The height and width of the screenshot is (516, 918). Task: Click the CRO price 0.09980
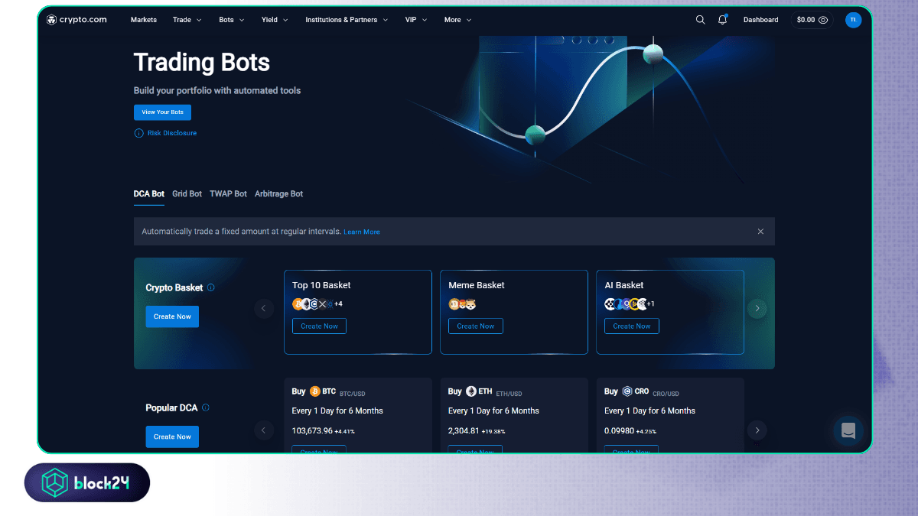tap(619, 430)
